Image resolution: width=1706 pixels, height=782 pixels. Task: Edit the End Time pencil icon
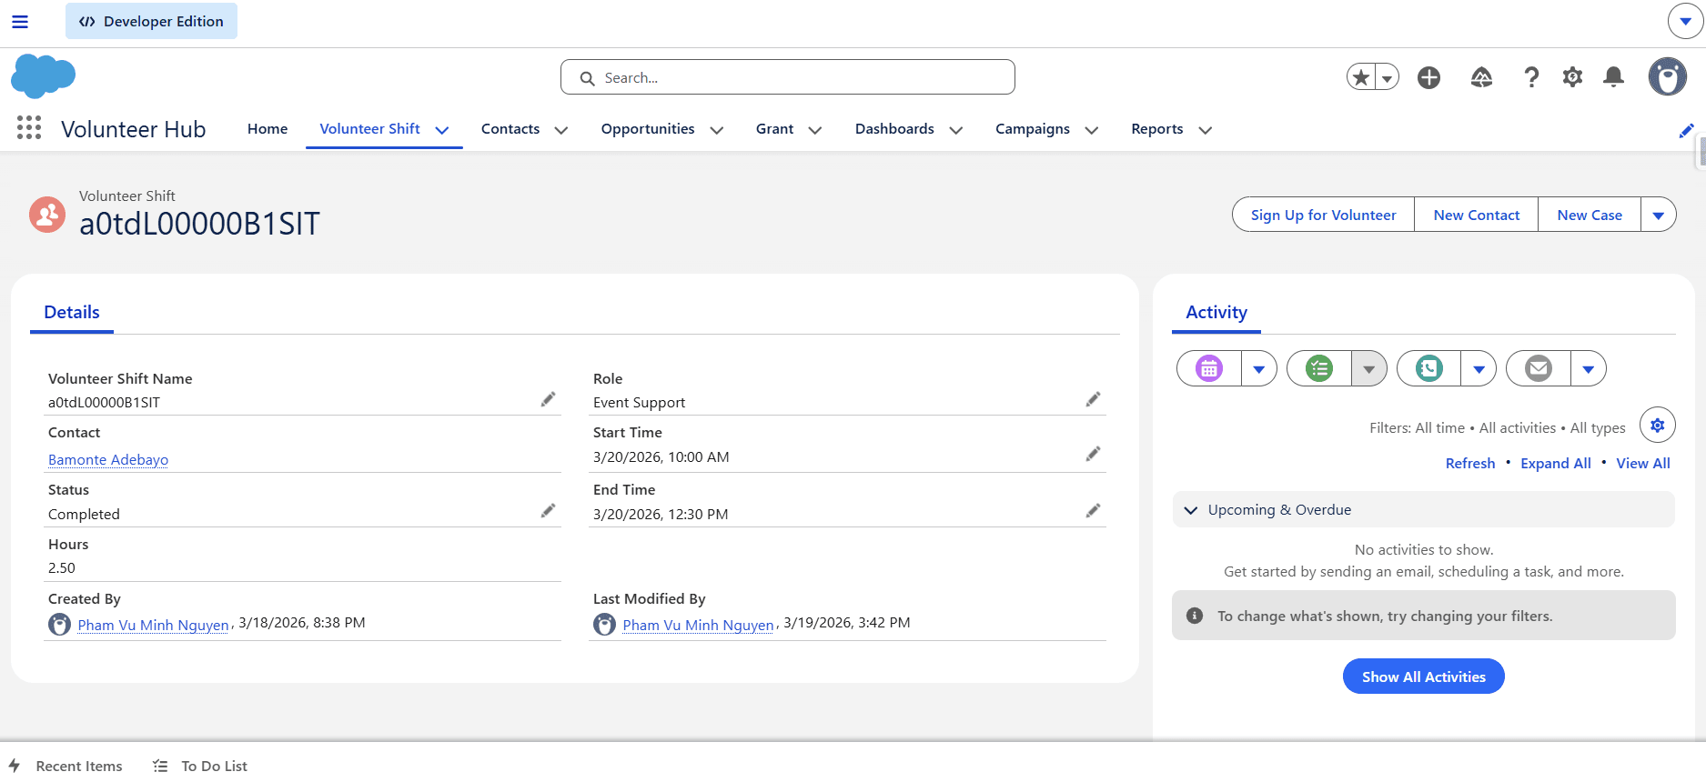pyautogui.click(x=1093, y=511)
